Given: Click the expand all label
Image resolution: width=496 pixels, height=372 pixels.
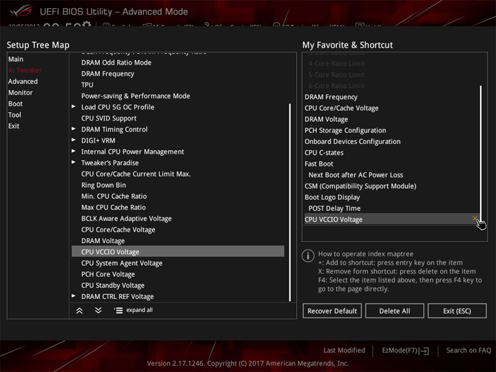Looking at the screenshot, I should pyautogui.click(x=139, y=310).
